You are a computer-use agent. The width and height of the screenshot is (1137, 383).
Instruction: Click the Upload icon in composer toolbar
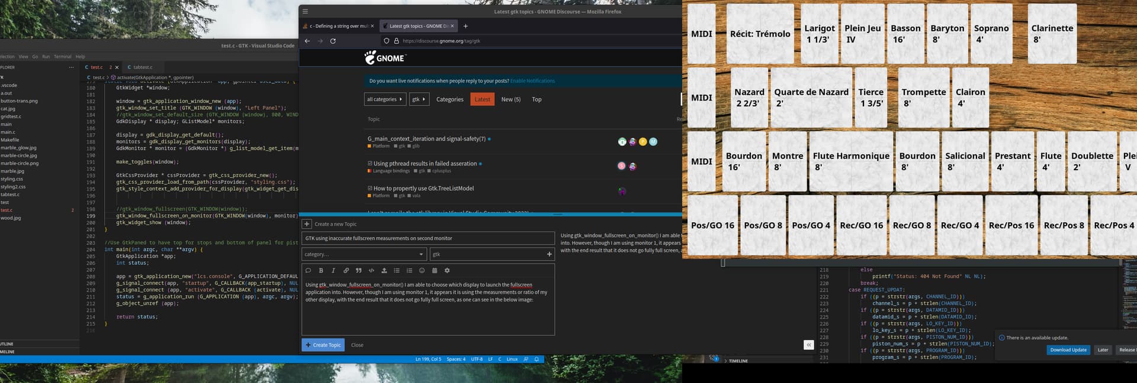click(x=384, y=271)
